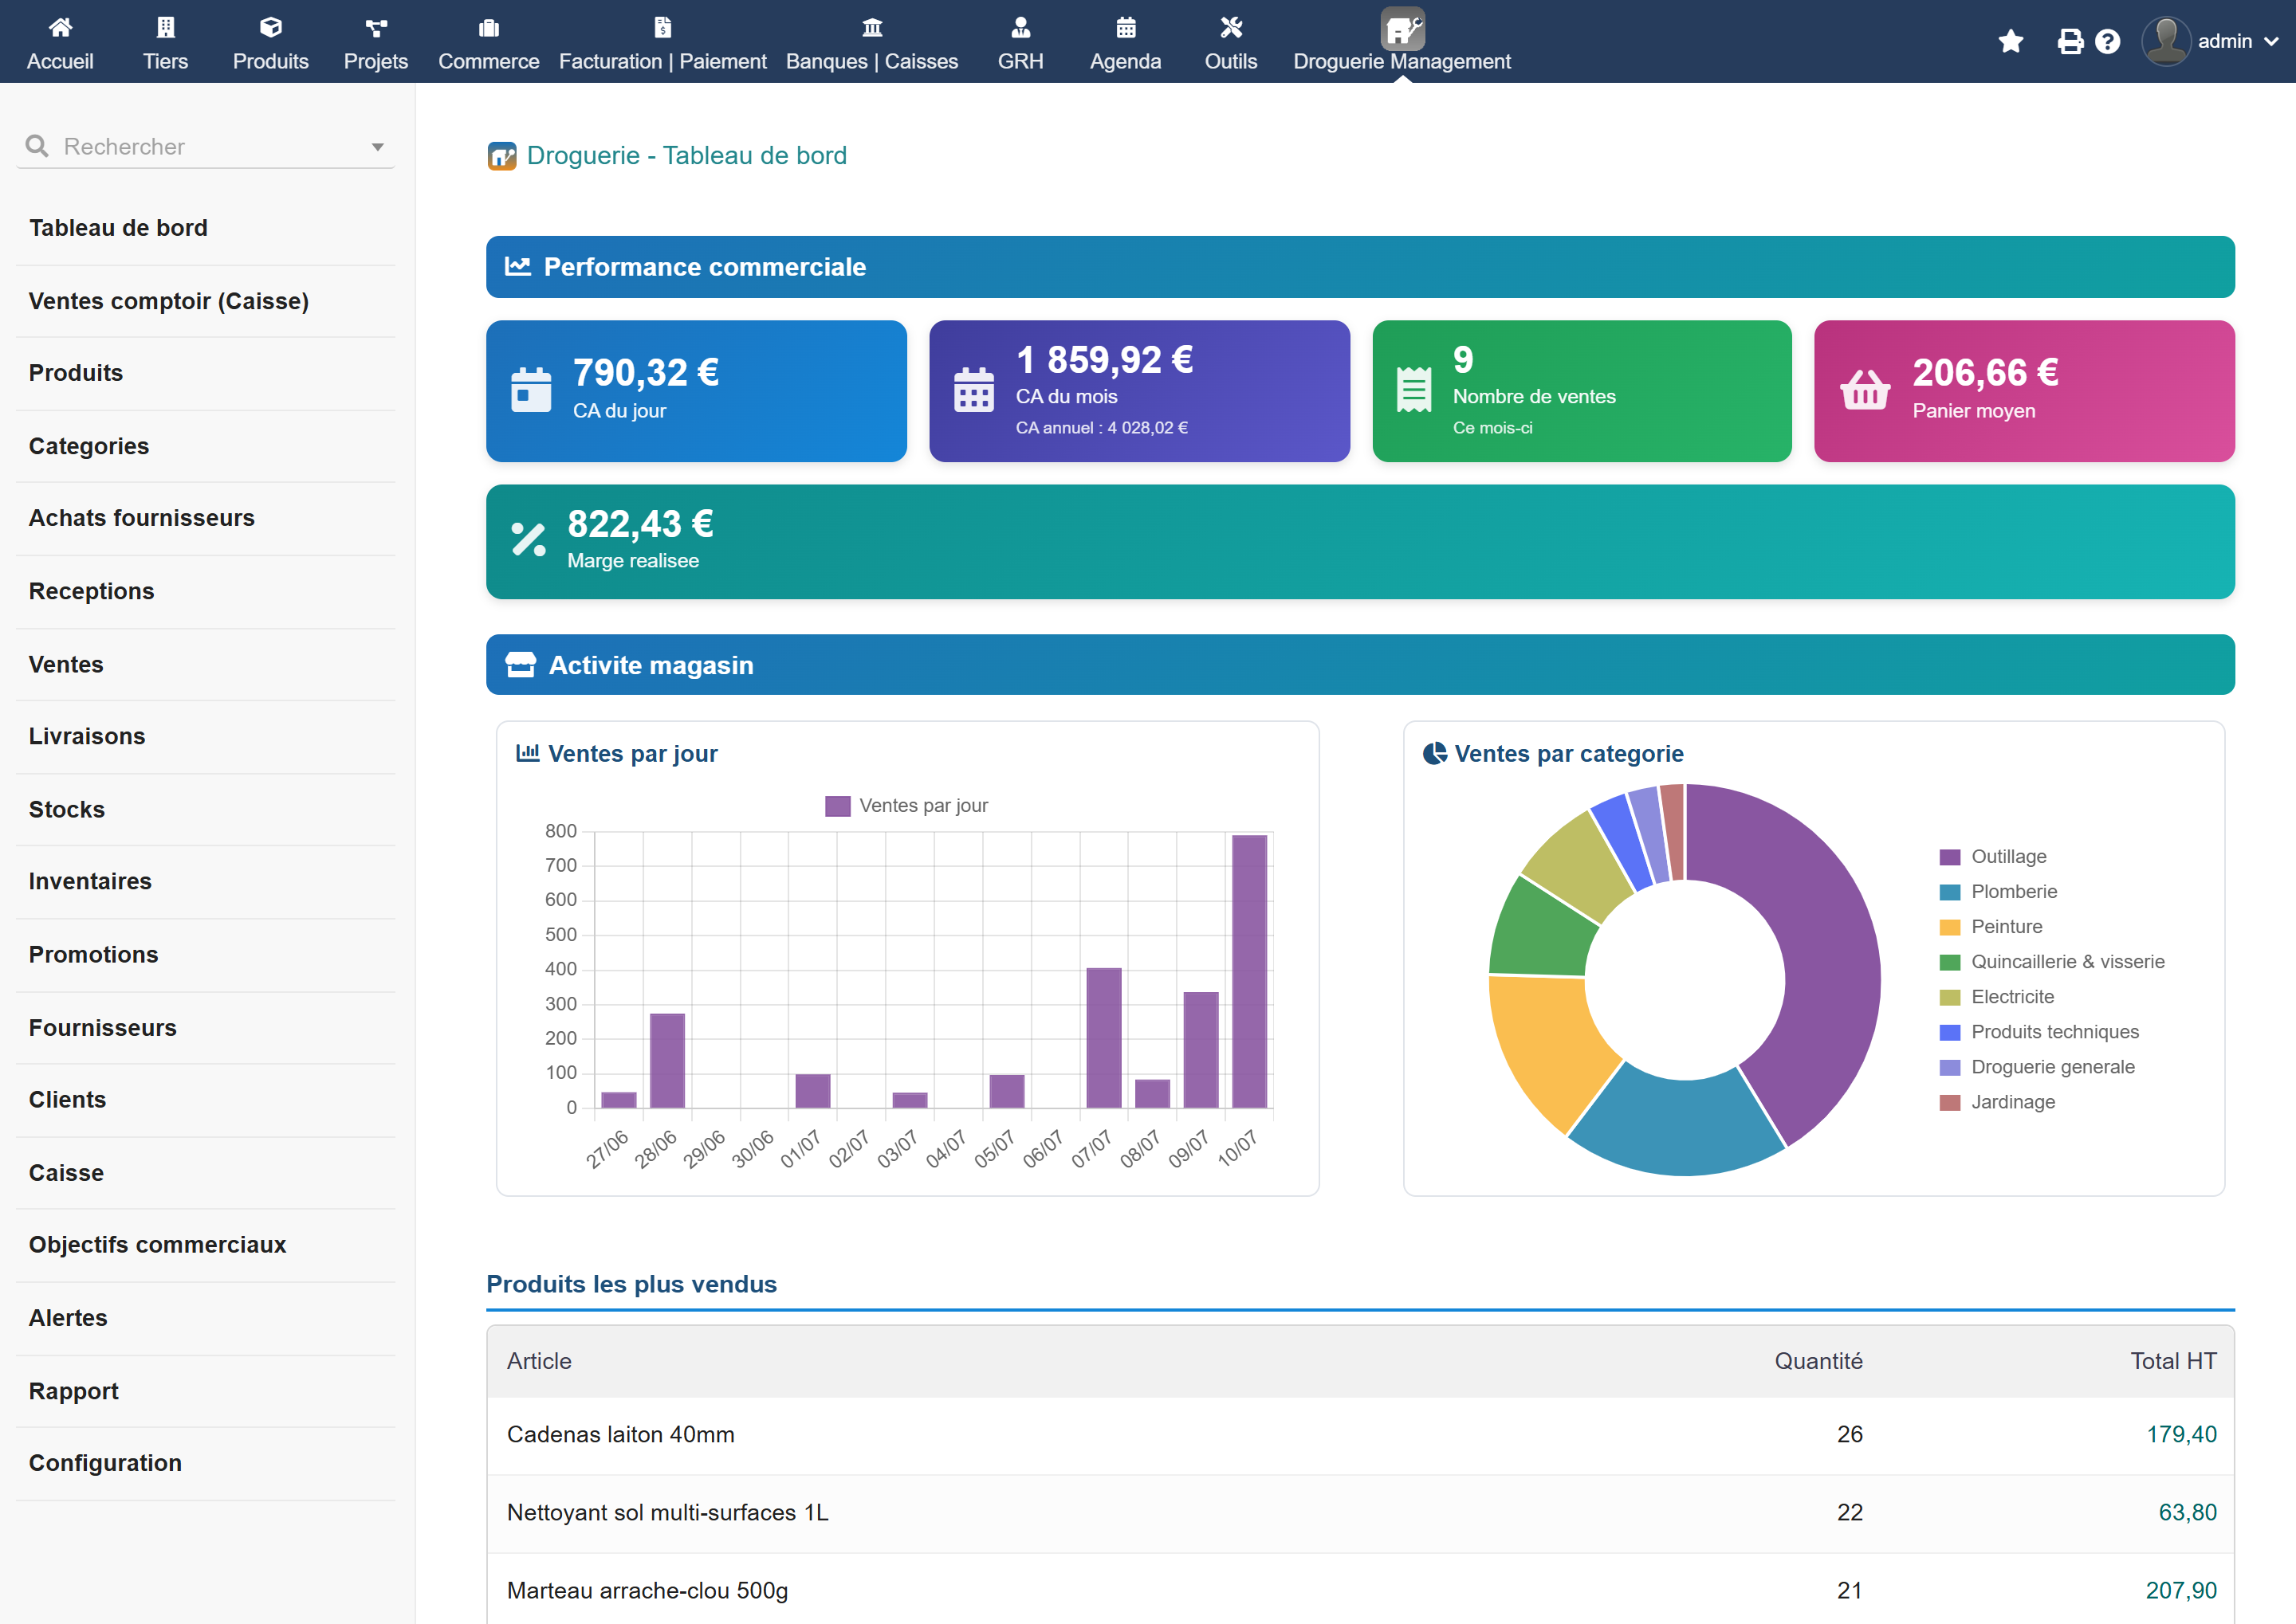Click the printer icon in top bar
The width and height of the screenshot is (2296, 1624).
coord(2070,41)
